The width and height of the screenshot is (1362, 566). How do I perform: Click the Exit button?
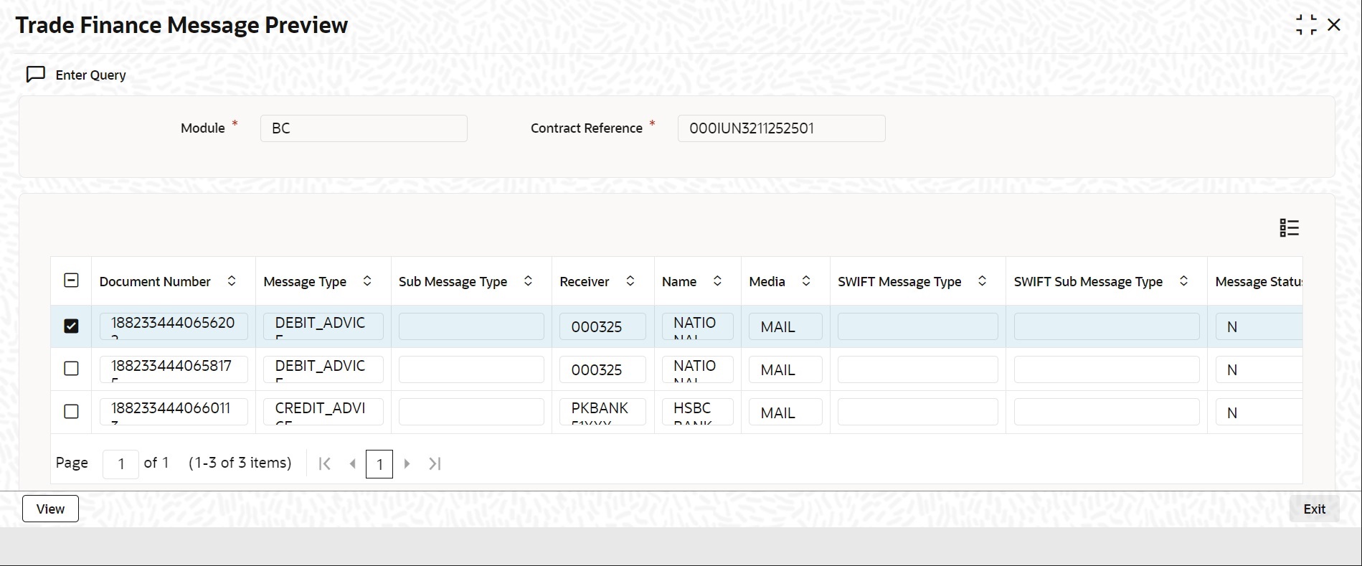tap(1314, 509)
